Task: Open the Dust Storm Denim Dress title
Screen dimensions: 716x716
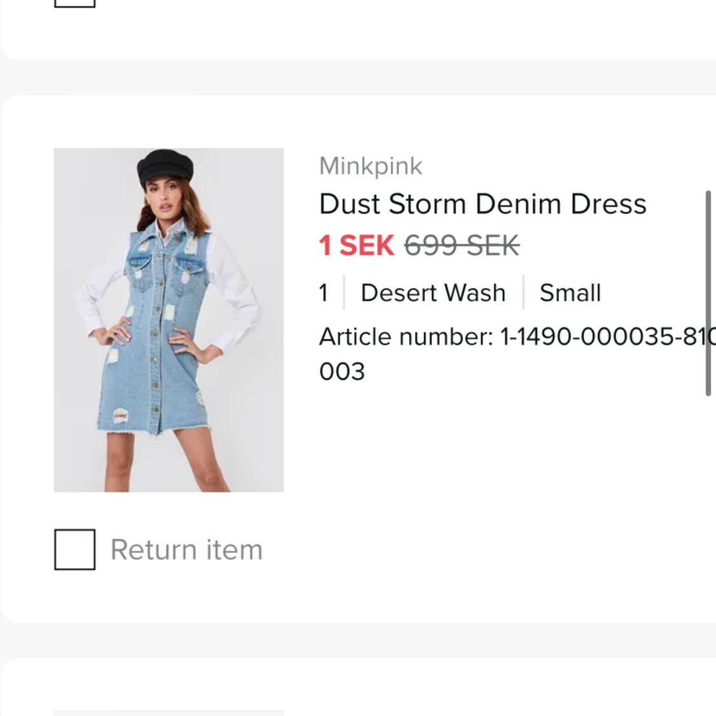Action: tap(482, 204)
